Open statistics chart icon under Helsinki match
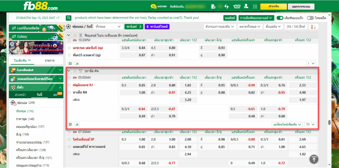339x168 pixels. click(x=77, y=63)
